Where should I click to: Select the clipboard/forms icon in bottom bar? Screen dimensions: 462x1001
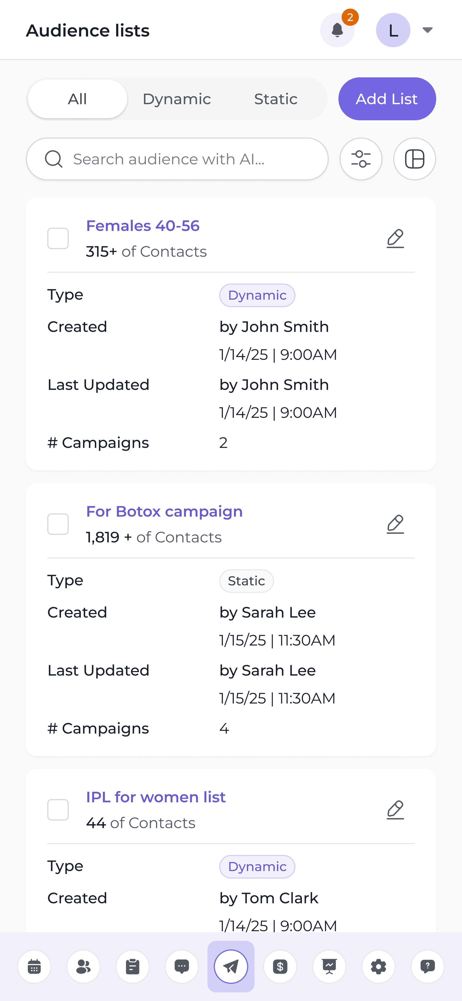(x=133, y=967)
